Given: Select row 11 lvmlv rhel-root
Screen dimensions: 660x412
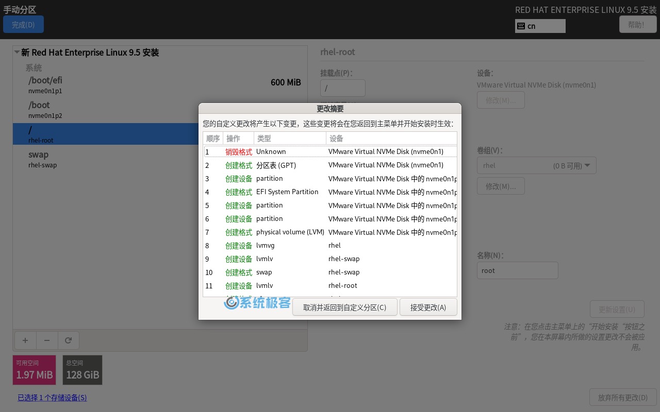Looking at the screenshot, I should 330,285.
